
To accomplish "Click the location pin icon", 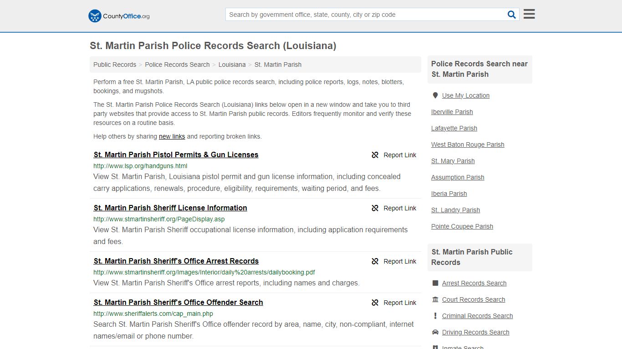I will (435, 95).
